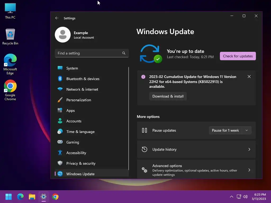Click the Accounts person icon
271x203 pixels.
point(60,121)
